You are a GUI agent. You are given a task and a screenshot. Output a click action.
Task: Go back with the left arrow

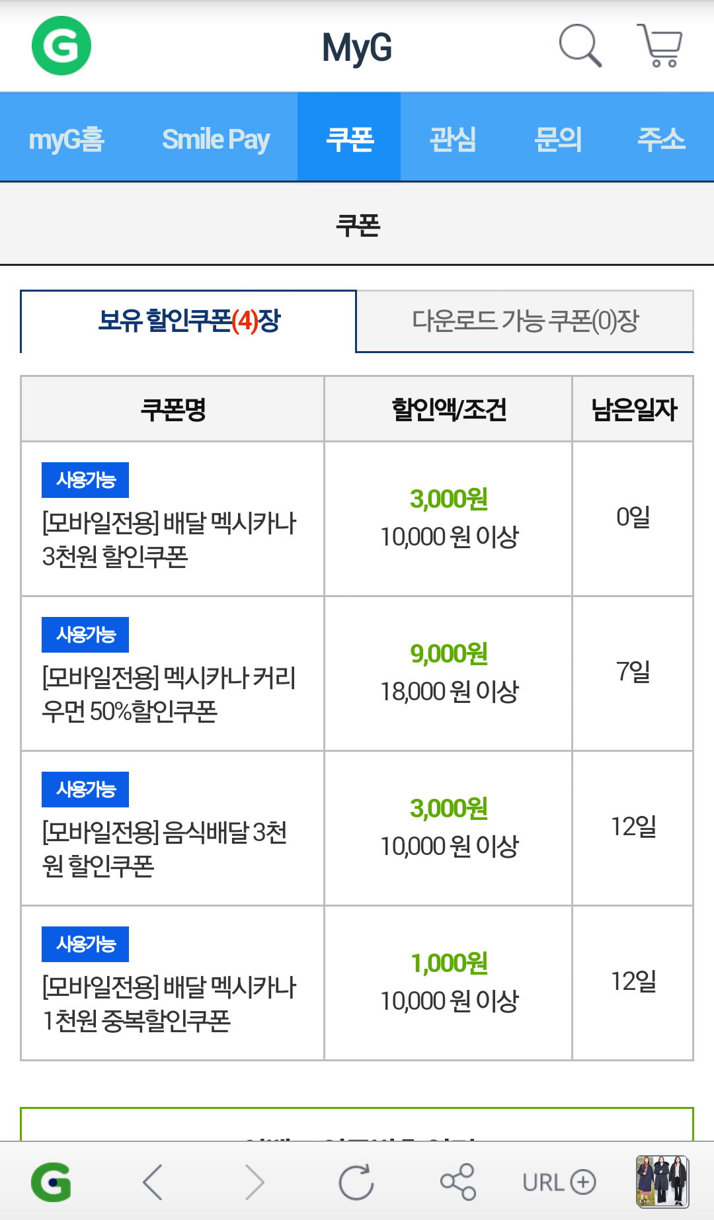153,1182
